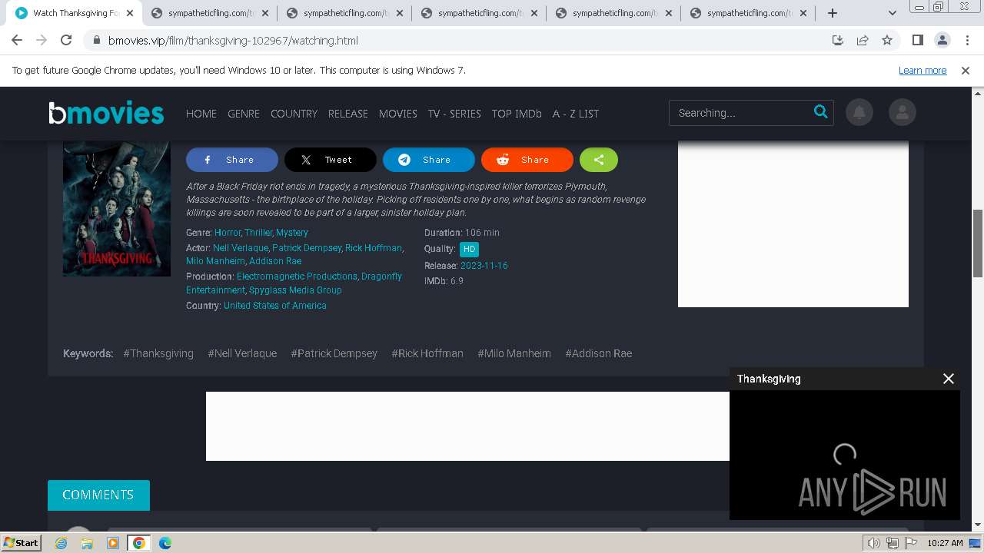This screenshot has width=984, height=553.
Task: Click the address bar URL
Action: [x=233, y=41]
